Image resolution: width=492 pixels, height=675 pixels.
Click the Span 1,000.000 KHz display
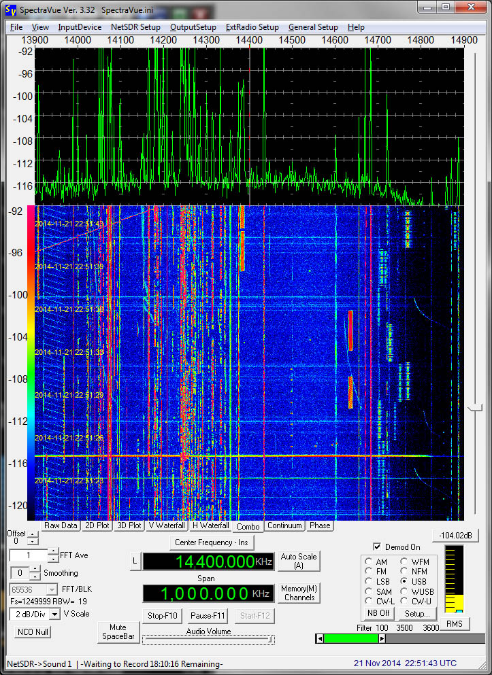coord(208,593)
